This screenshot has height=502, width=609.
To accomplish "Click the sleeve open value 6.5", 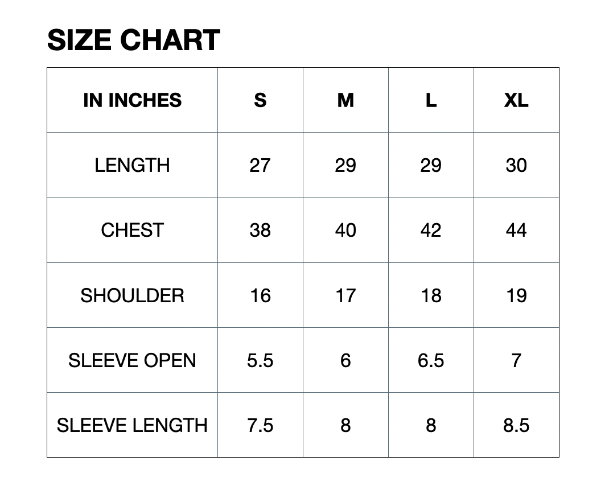I will coord(431,360).
